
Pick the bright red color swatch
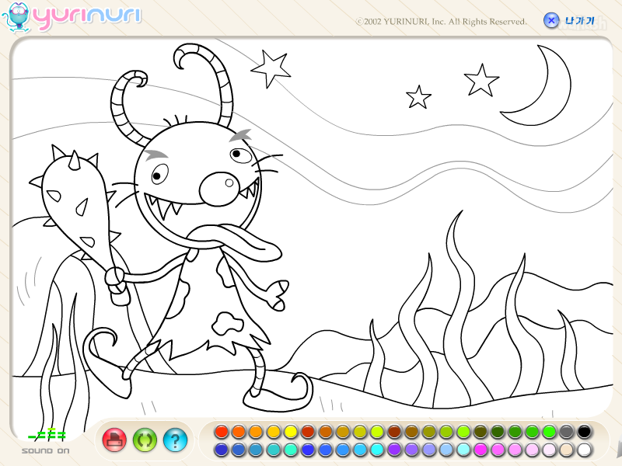tap(222, 432)
